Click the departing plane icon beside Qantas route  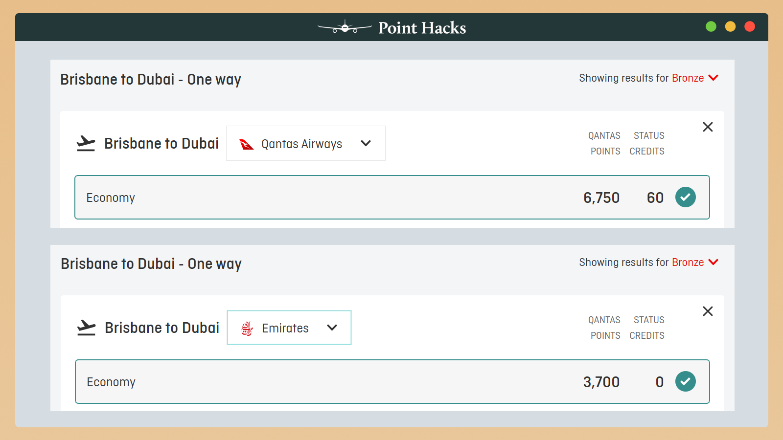pos(86,144)
